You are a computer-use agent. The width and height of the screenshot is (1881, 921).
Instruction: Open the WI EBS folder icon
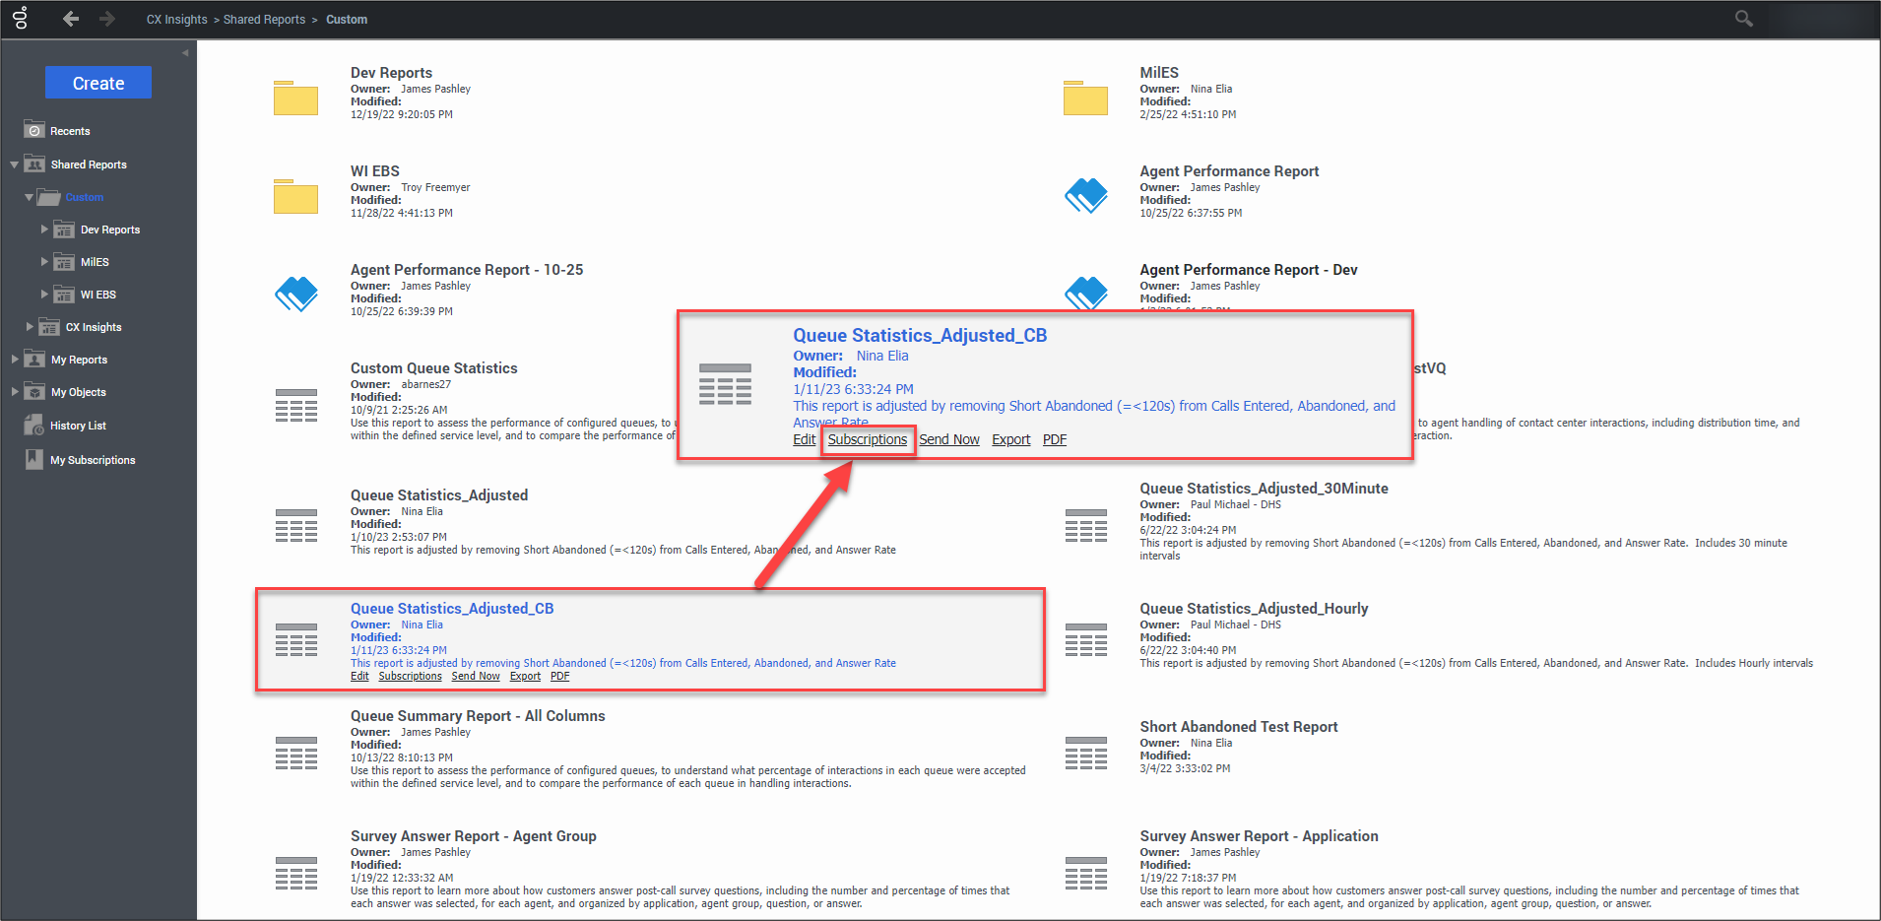[x=295, y=196]
